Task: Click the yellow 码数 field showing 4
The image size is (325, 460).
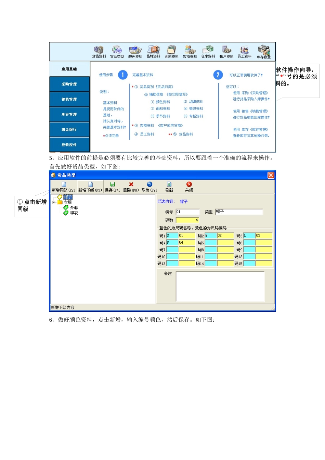Action: pyautogui.click(x=187, y=220)
